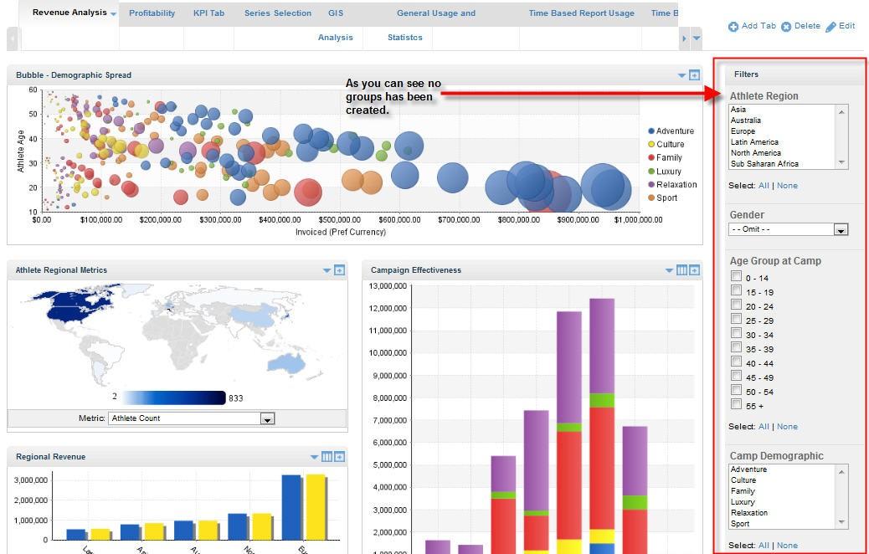Screen dimensions: 869x554
Task: Tick the 55 + age group filter
Action: pyautogui.click(x=737, y=405)
